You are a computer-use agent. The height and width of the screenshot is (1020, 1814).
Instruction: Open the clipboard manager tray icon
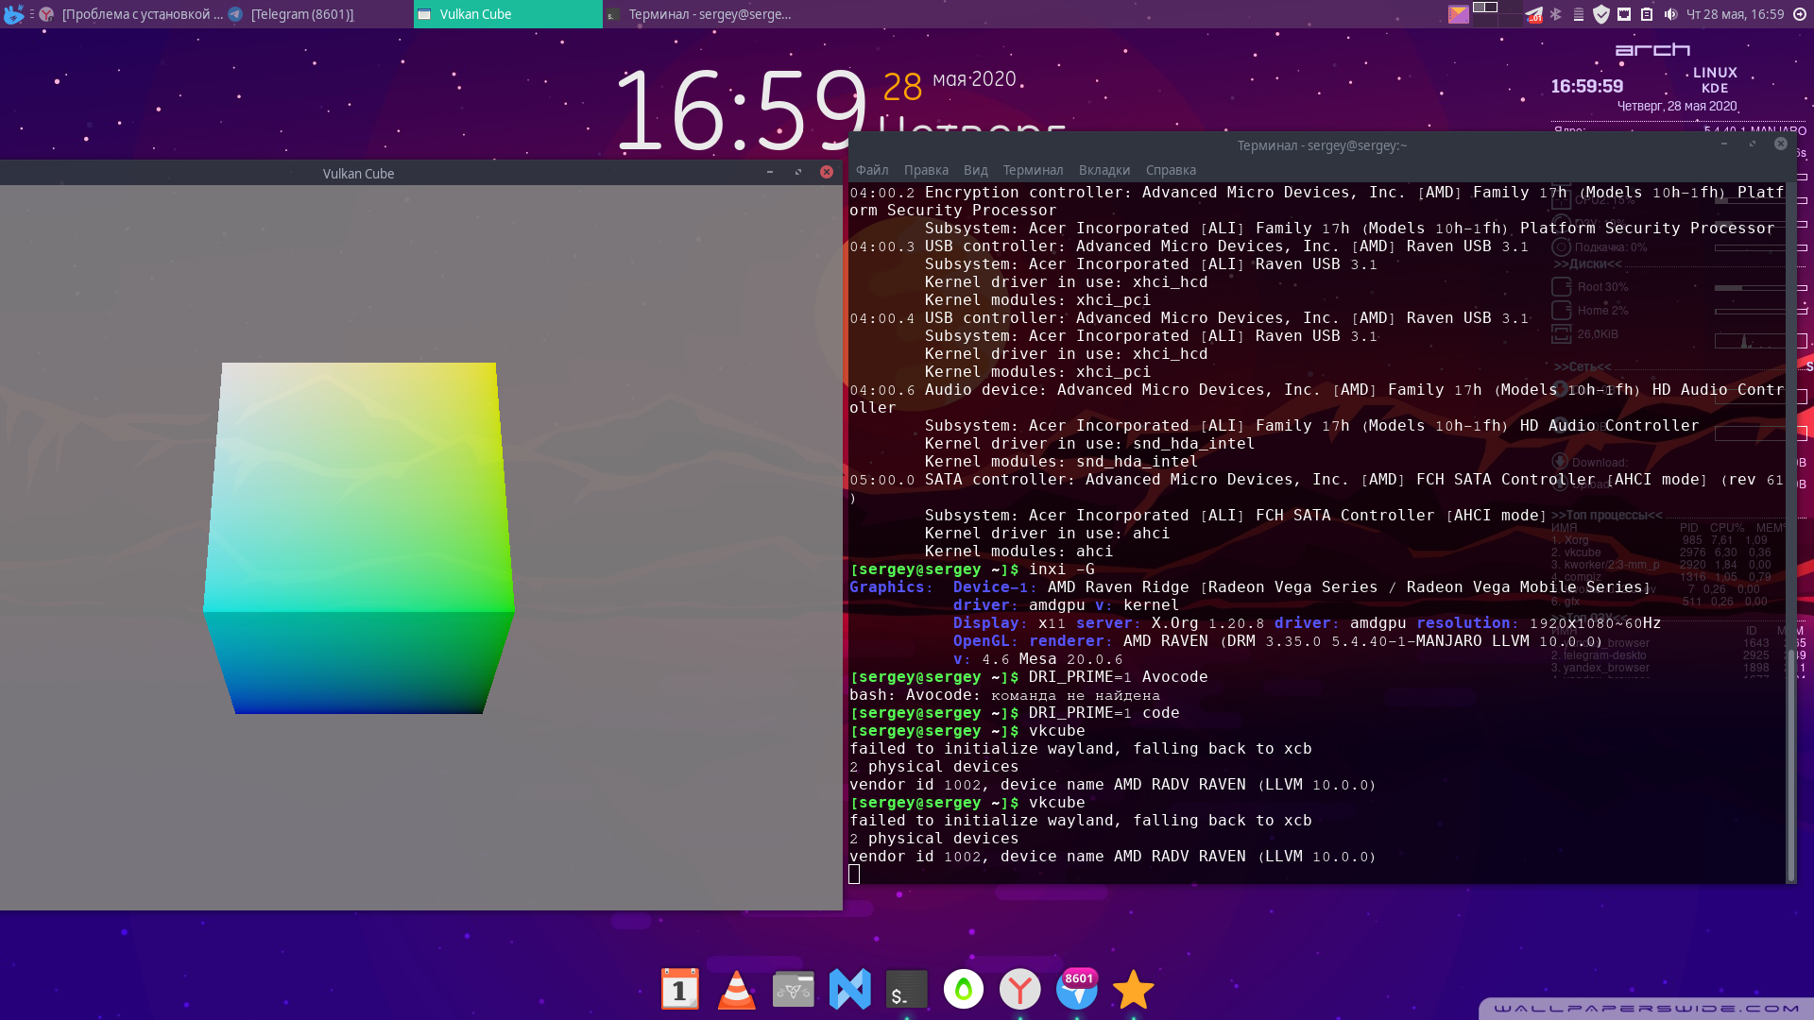coord(1647,14)
